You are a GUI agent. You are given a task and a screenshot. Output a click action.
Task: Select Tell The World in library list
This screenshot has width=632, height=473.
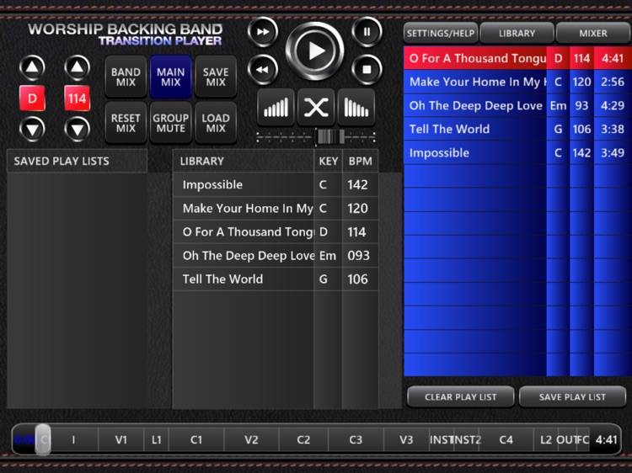(x=276, y=279)
